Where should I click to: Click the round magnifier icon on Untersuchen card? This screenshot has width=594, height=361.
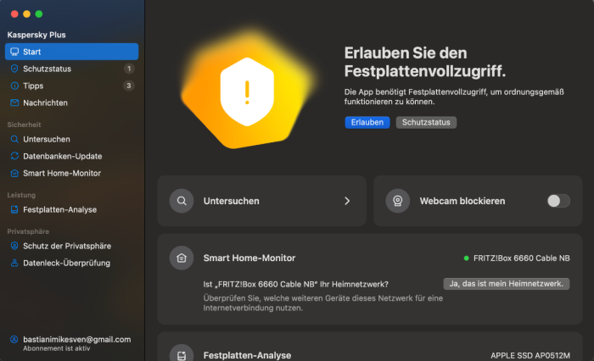182,201
